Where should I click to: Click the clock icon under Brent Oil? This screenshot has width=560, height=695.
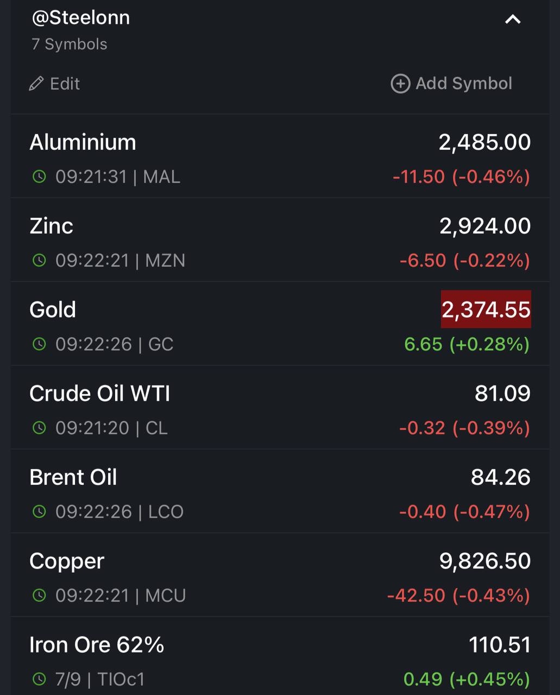pyautogui.click(x=39, y=511)
